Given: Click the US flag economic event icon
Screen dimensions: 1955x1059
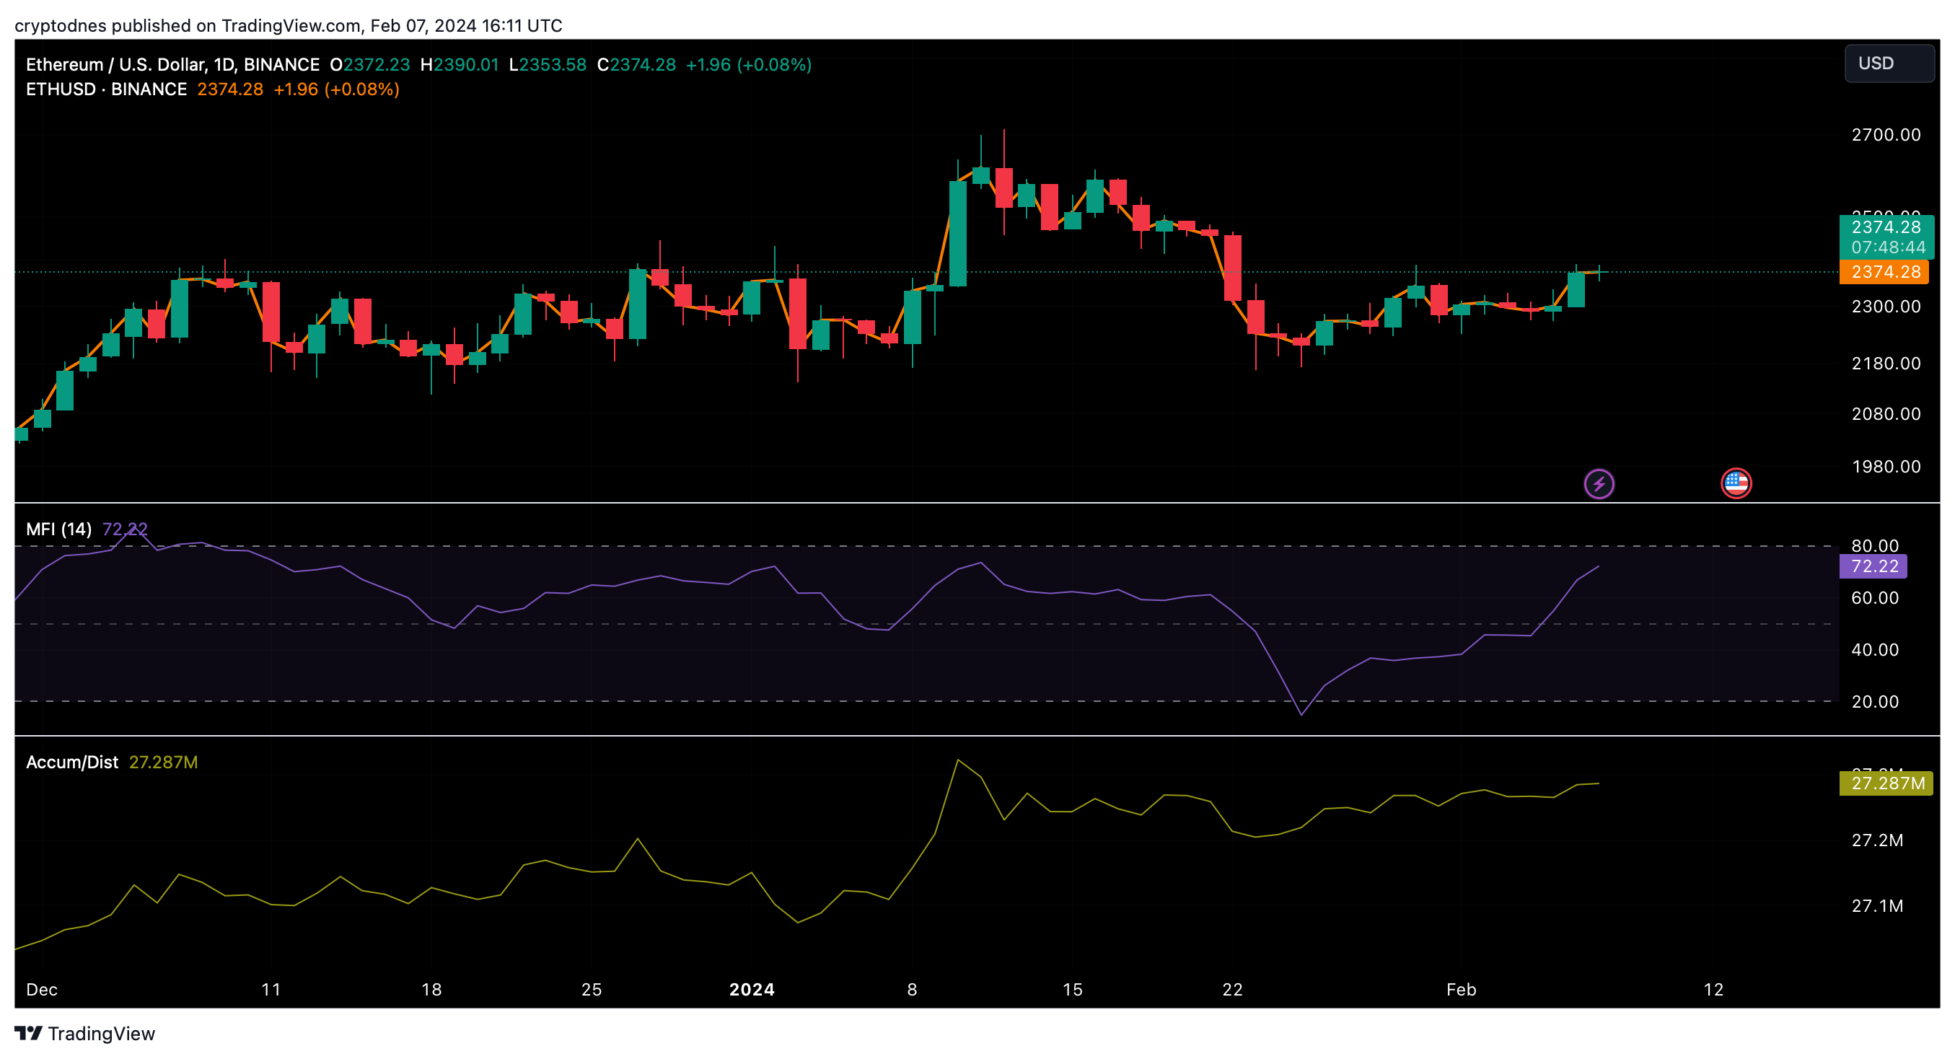Looking at the screenshot, I should (1736, 483).
